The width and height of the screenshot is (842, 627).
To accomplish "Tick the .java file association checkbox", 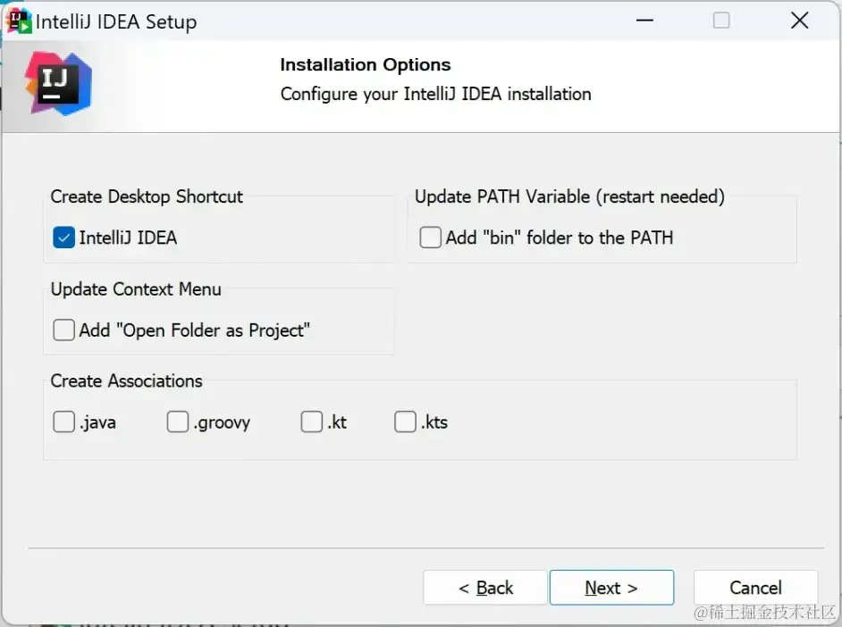I will click(64, 422).
